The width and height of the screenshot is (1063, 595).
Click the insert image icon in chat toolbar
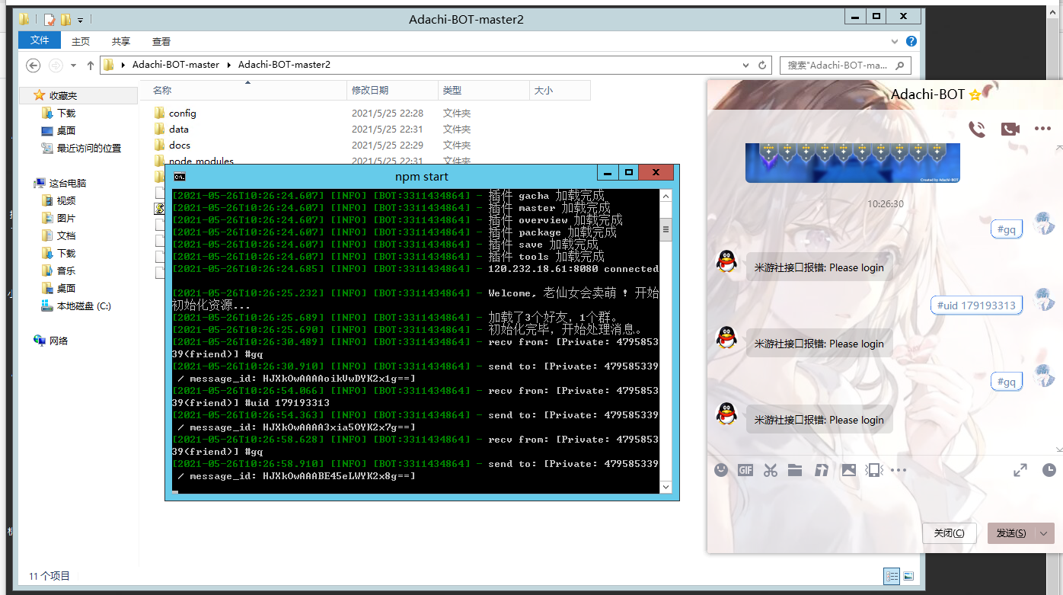pyautogui.click(x=849, y=470)
